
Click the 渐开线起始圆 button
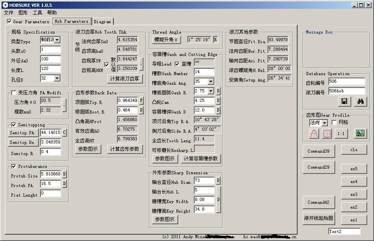click(318, 218)
